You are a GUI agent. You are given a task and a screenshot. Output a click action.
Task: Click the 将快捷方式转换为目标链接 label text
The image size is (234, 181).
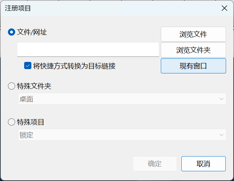(74, 66)
